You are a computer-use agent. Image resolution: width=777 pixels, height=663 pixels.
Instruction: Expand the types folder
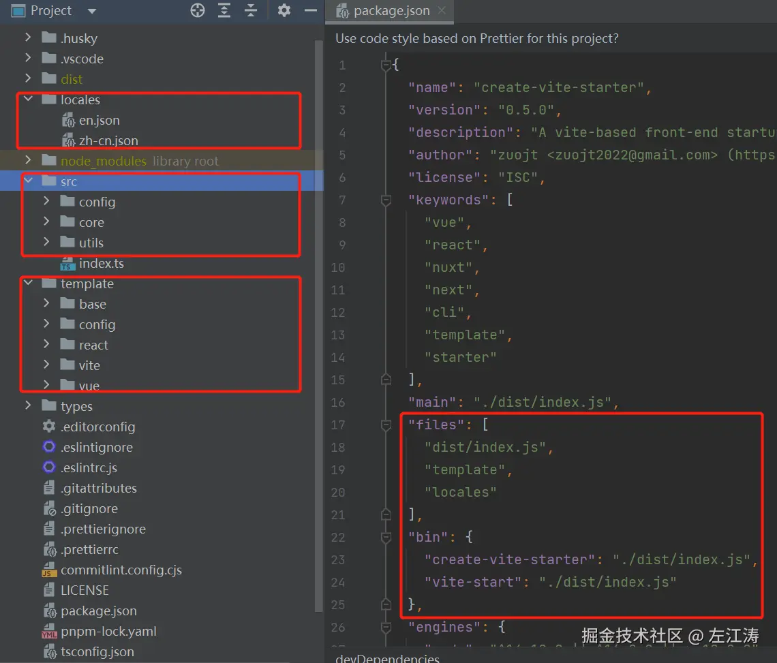pyautogui.click(x=28, y=405)
